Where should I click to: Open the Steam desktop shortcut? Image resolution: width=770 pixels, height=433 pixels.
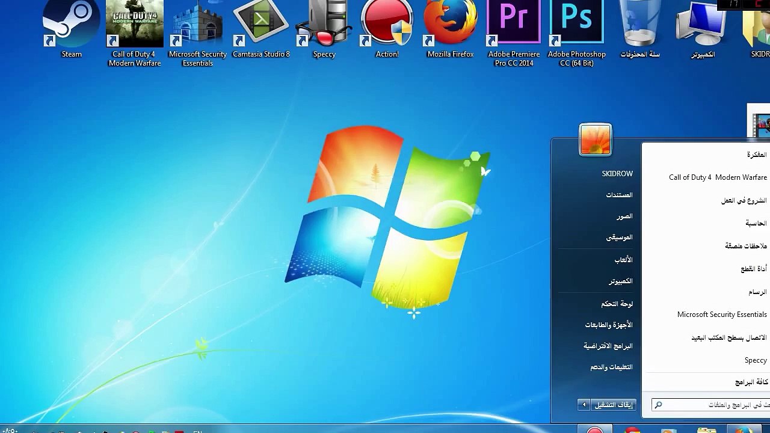pyautogui.click(x=72, y=29)
